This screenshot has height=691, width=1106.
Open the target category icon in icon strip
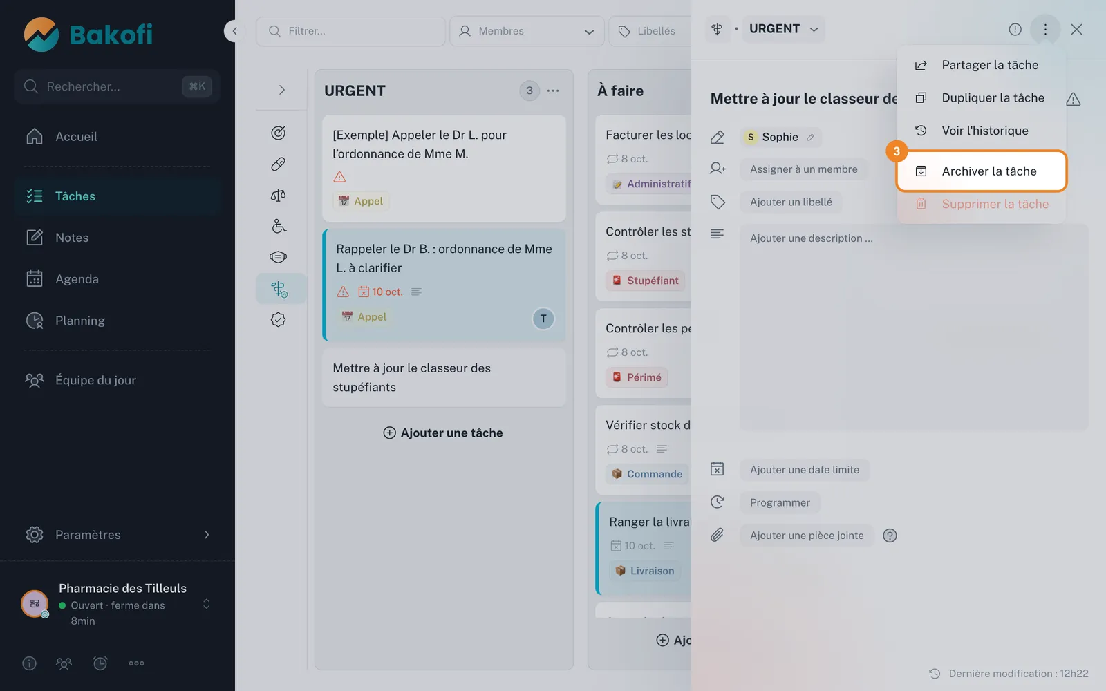pyautogui.click(x=278, y=133)
